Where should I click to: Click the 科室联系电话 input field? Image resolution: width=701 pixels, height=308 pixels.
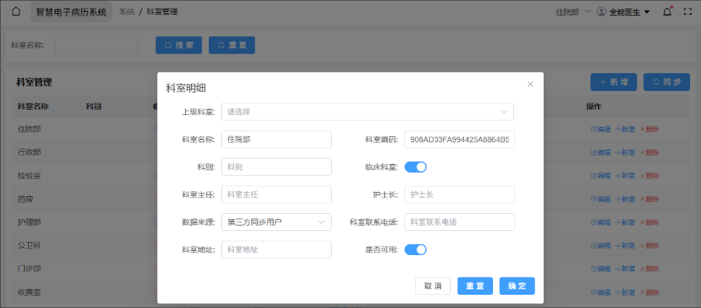[x=460, y=222]
